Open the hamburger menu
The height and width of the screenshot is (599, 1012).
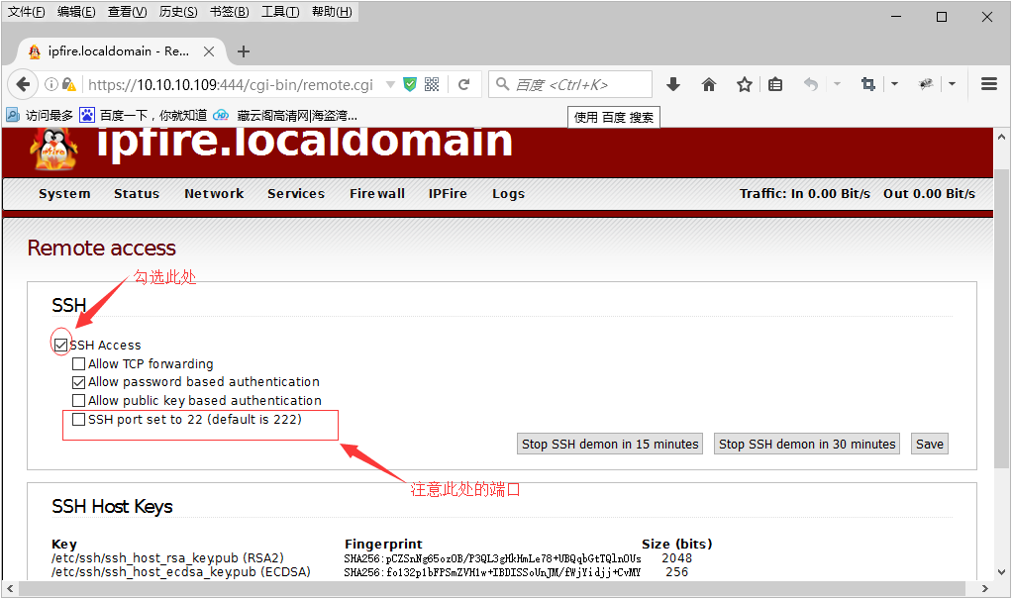[x=989, y=84]
